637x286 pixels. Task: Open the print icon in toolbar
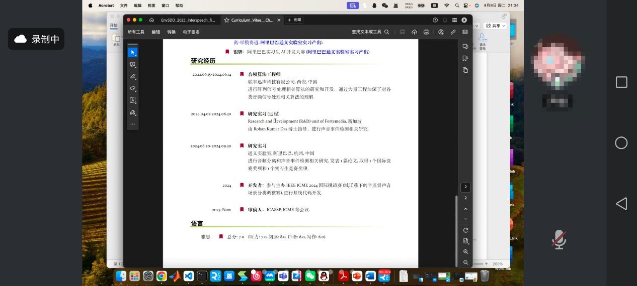click(x=426, y=32)
